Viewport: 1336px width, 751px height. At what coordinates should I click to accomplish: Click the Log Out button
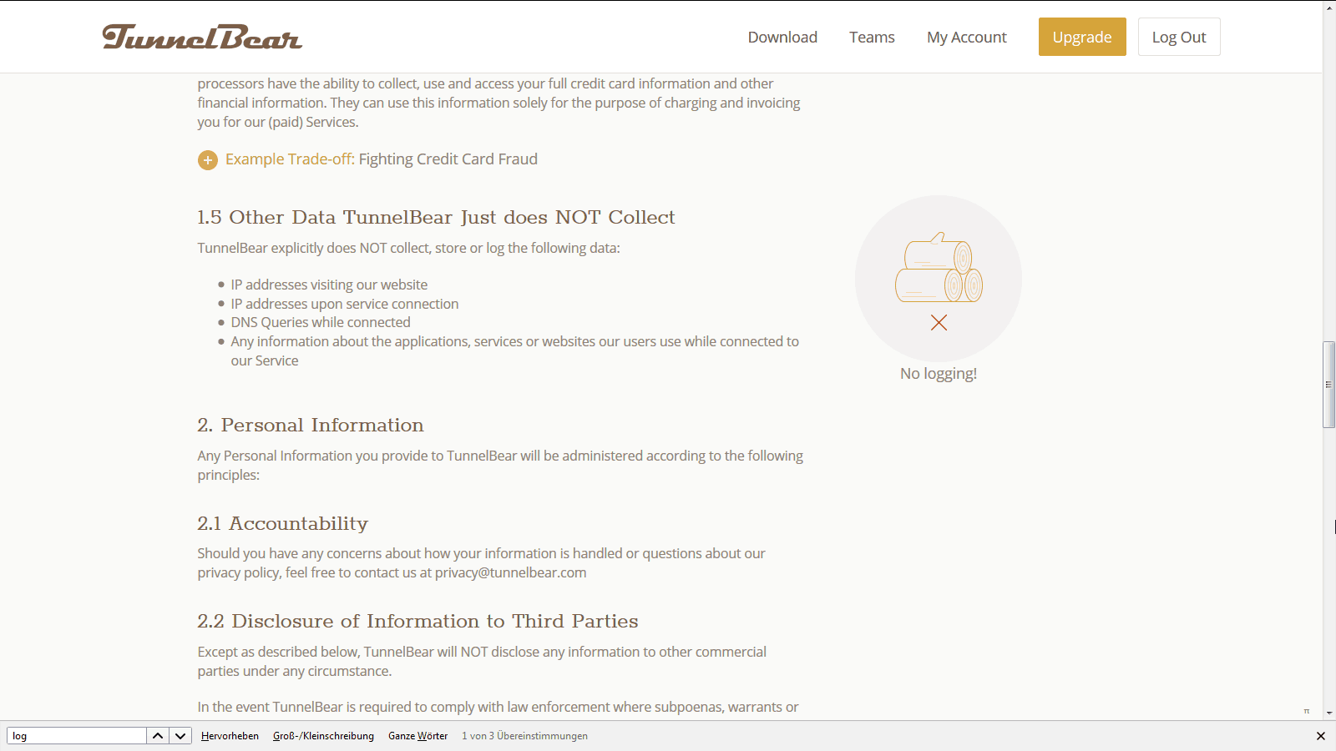pos(1179,37)
